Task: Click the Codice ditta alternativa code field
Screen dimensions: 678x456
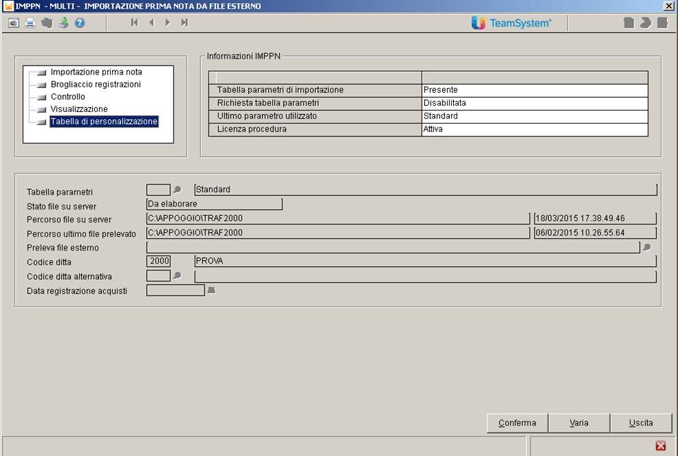Action: click(159, 276)
